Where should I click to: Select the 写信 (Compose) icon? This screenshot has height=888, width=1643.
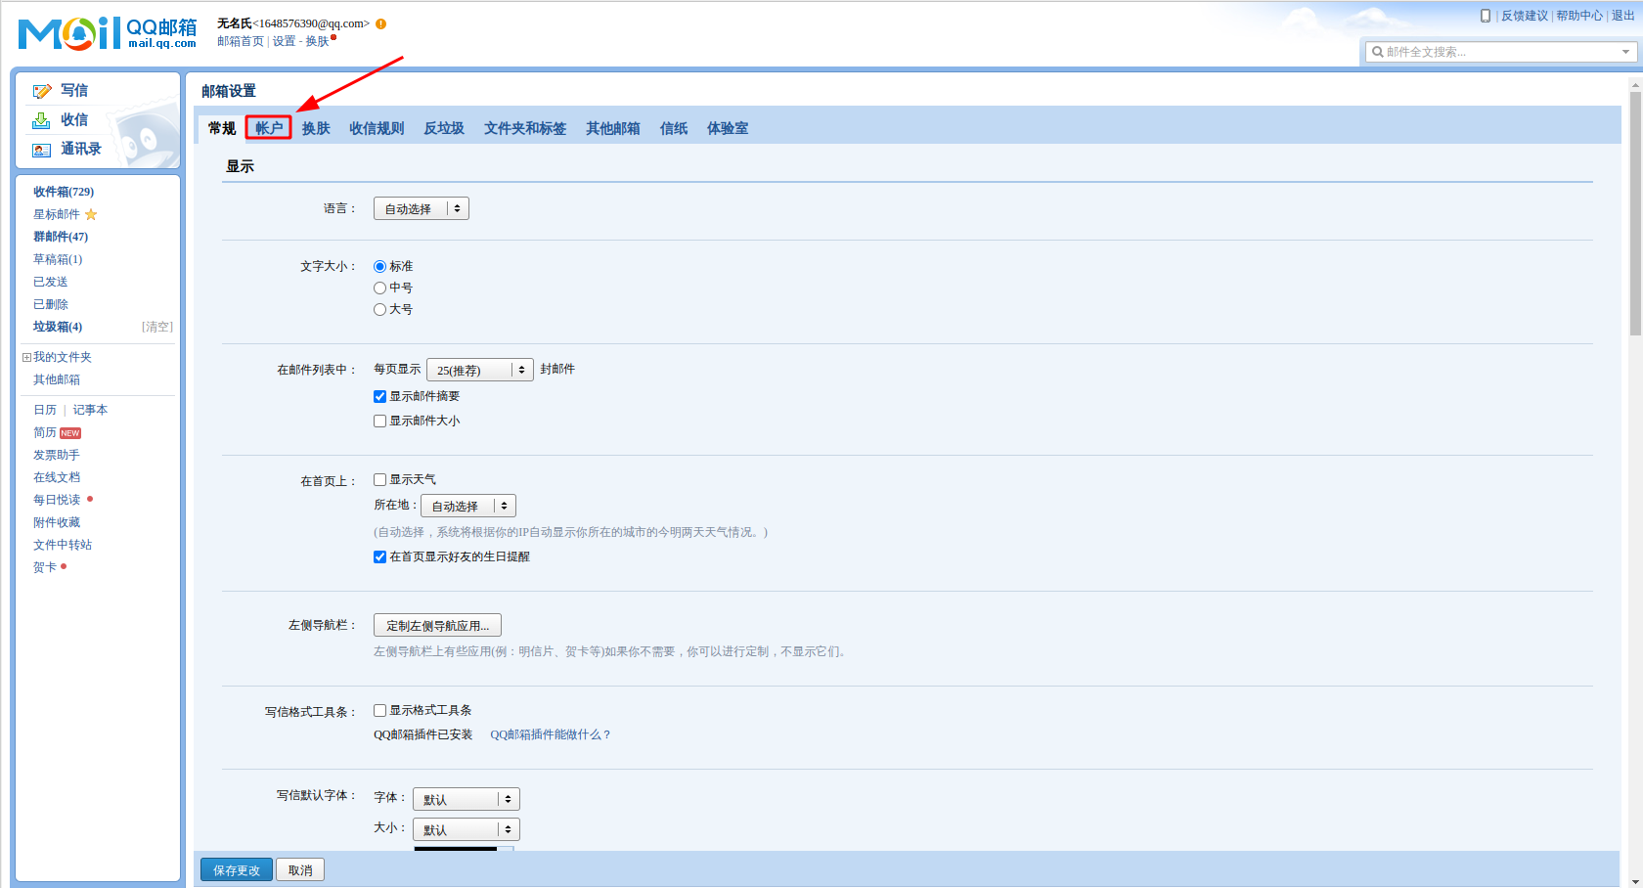[x=41, y=89]
